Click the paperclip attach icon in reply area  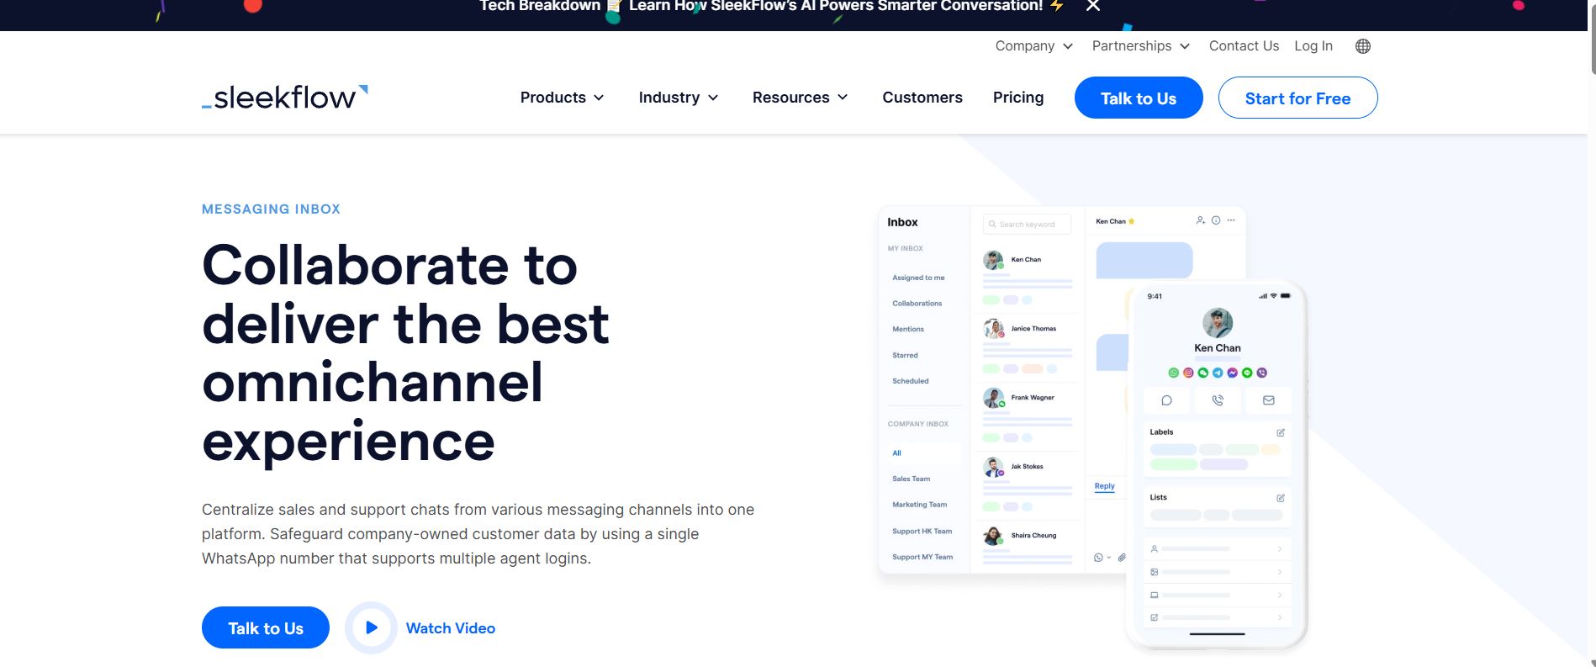[1122, 558]
